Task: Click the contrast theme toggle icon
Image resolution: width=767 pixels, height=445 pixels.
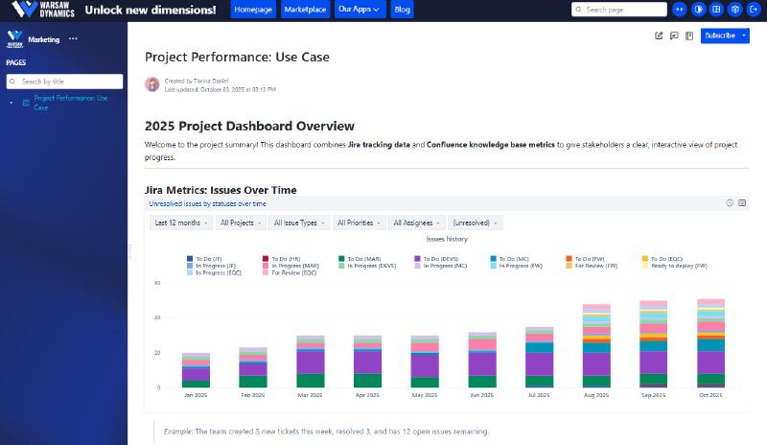Action: 698,10
